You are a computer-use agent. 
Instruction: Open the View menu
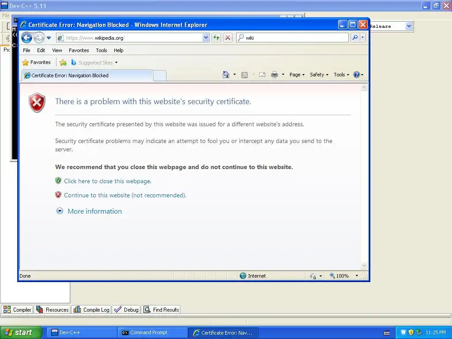pyautogui.click(x=57, y=50)
